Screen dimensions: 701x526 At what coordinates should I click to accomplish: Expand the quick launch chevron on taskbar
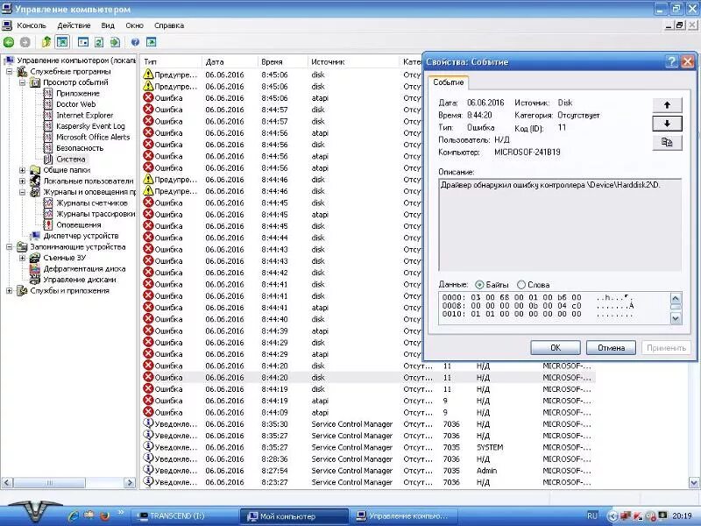(x=121, y=513)
